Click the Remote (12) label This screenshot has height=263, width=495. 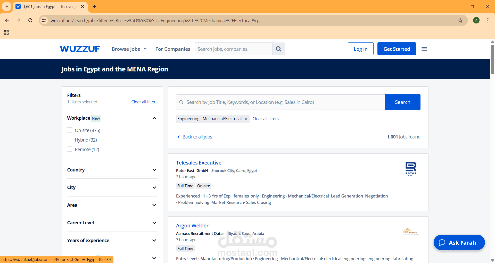click(87, 149)
